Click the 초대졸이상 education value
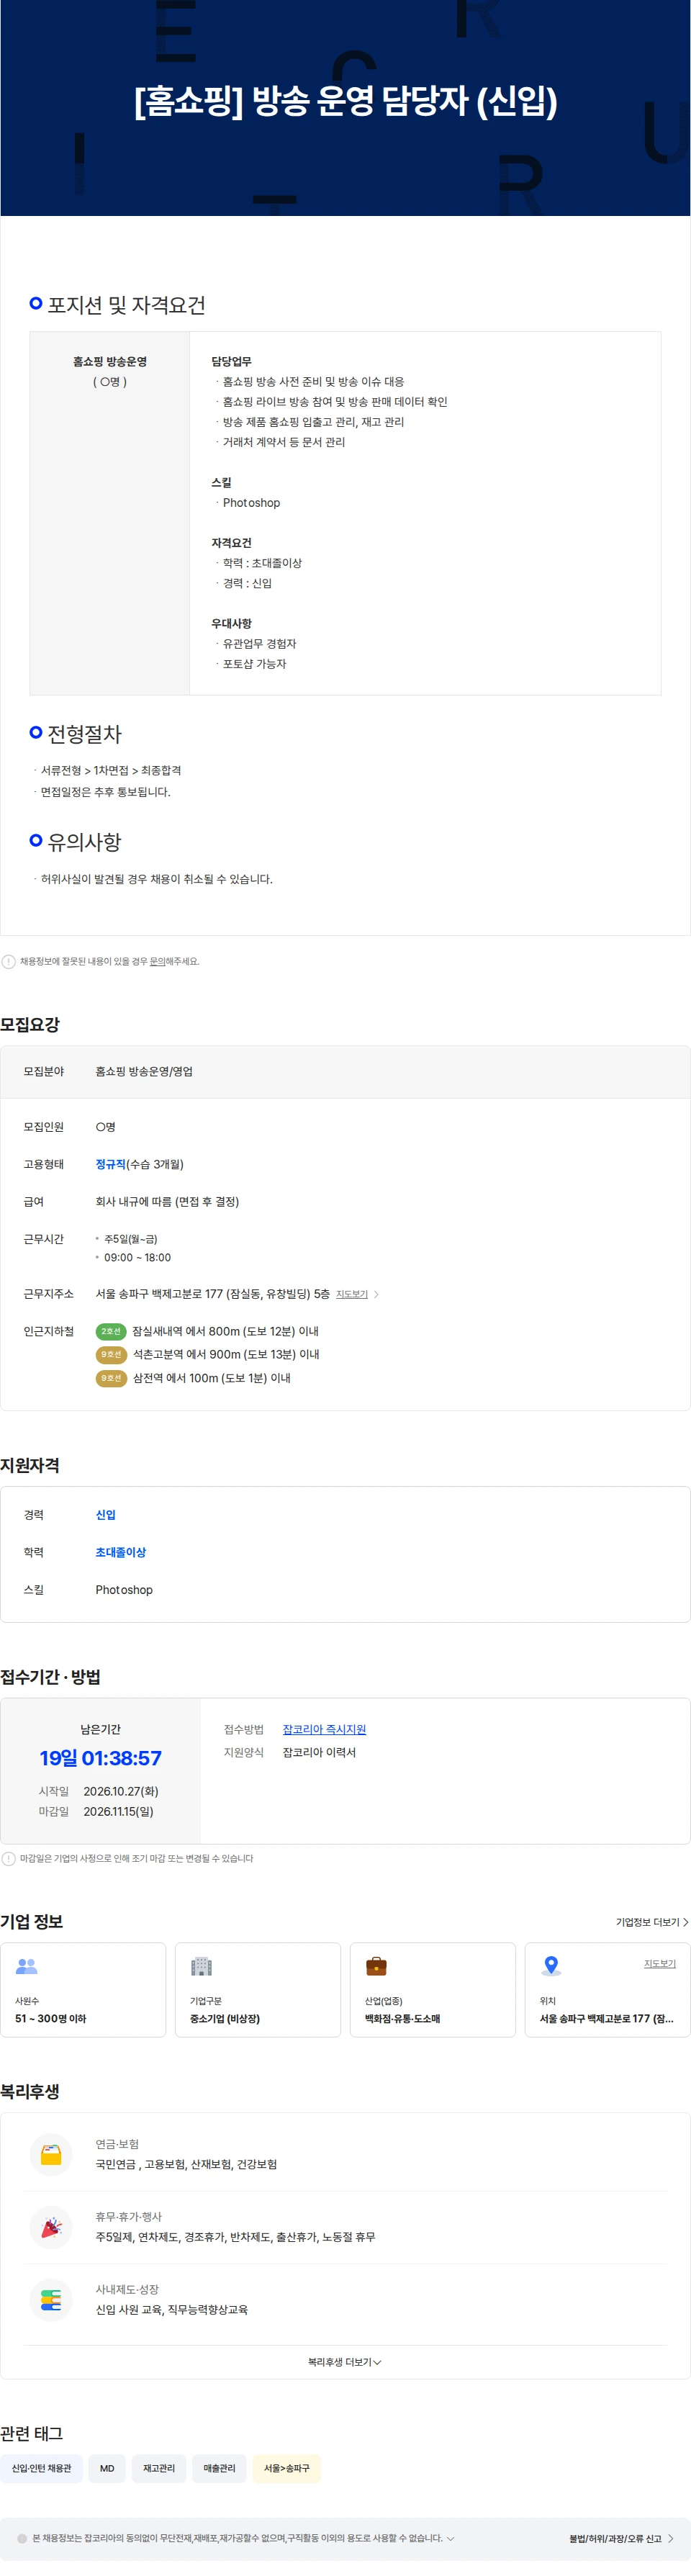The width and height of the screenshot is (691, 2576). [x=121, y=1552]
